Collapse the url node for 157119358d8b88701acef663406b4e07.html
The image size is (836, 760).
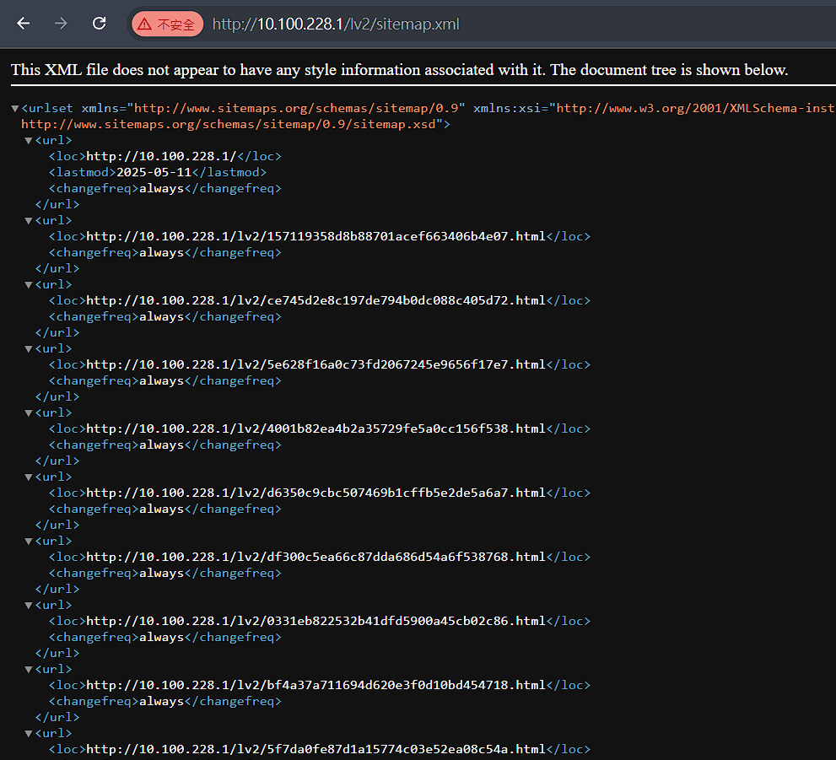[x=29, y=221]
